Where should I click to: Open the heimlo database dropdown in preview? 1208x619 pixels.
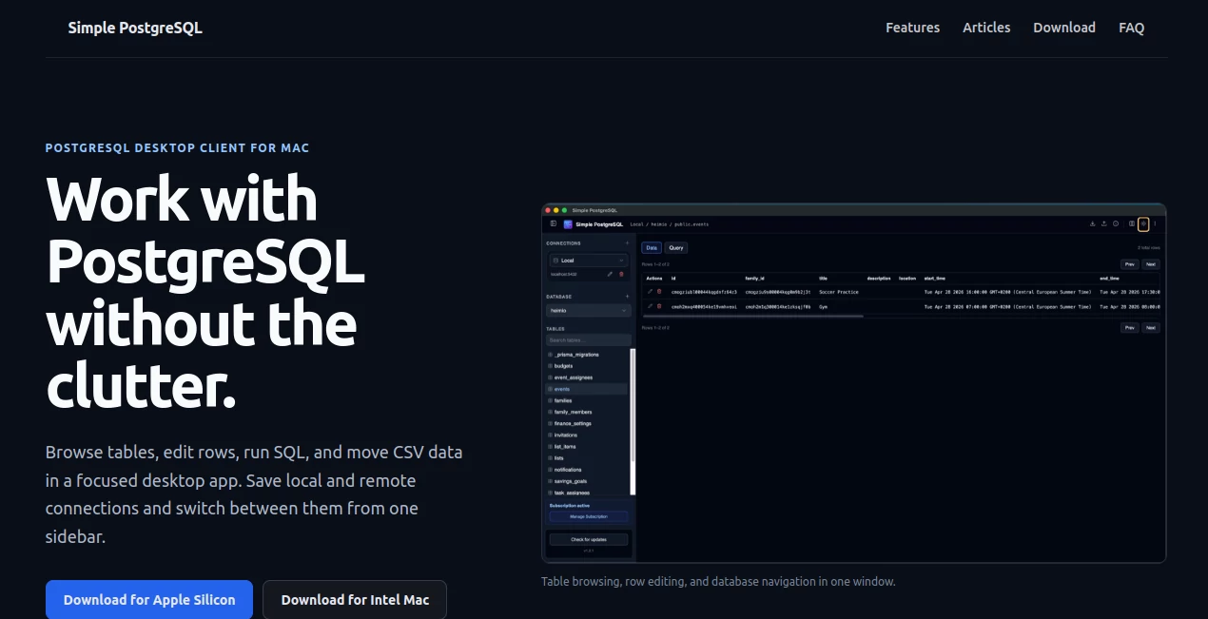[589, 310]
